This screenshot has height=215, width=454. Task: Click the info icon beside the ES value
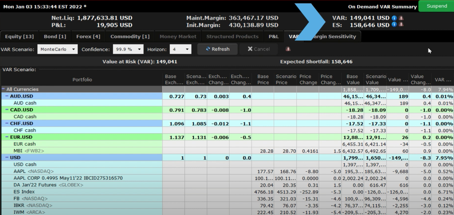394,25
